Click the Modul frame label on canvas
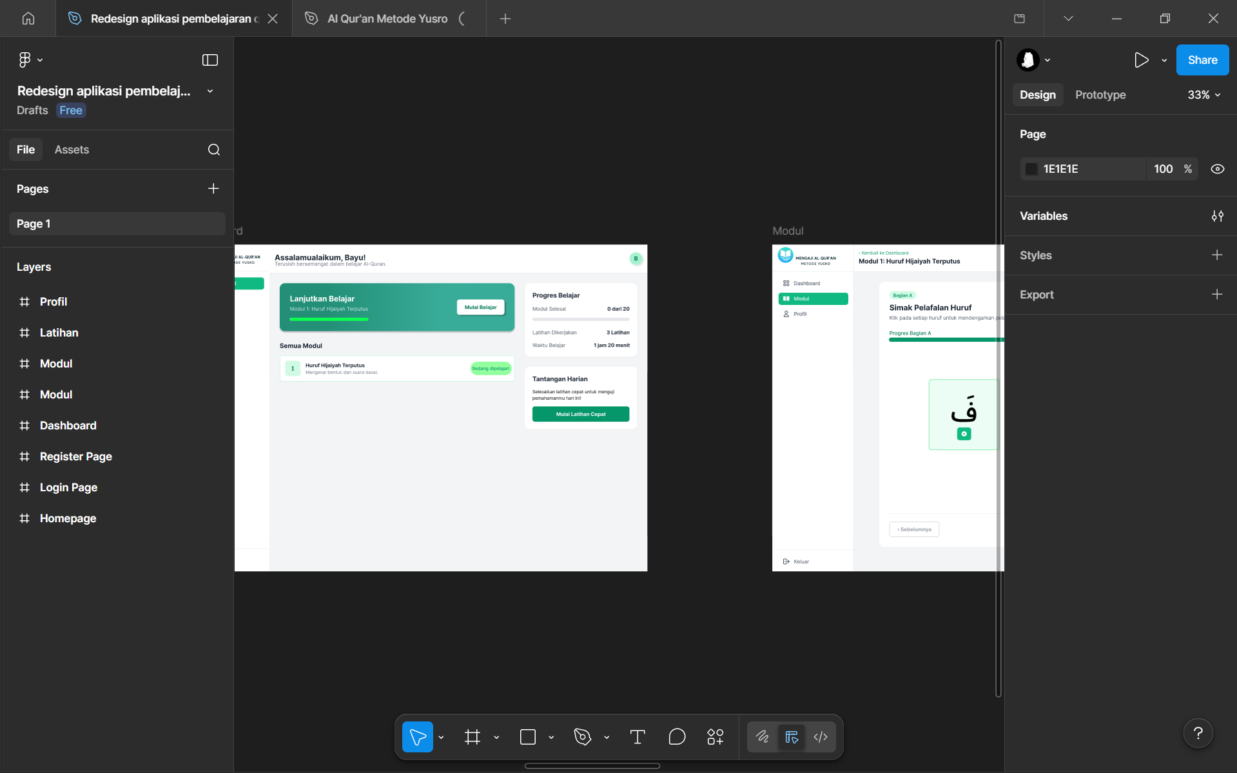The width and height of the screenshot is (1237, 773). pos(788,231)
